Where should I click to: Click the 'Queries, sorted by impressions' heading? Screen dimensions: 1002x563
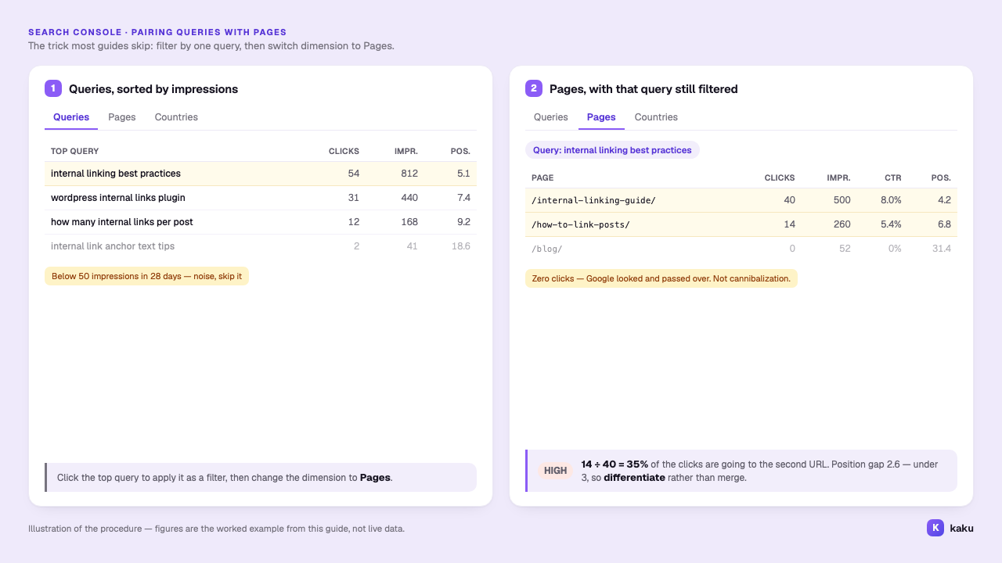tap(153, 89)
